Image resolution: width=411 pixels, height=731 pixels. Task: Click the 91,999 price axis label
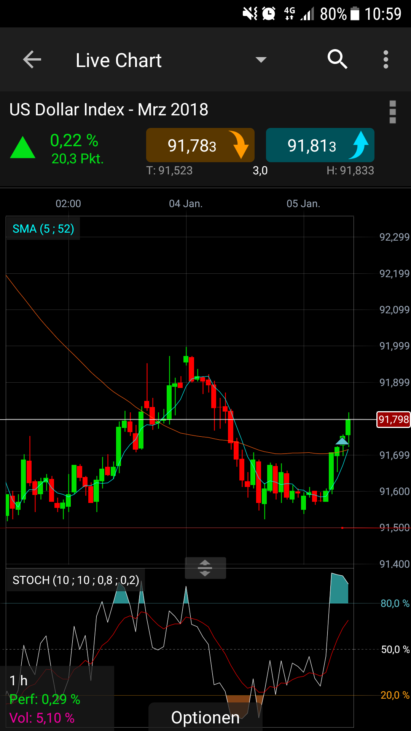pos(394,346)
